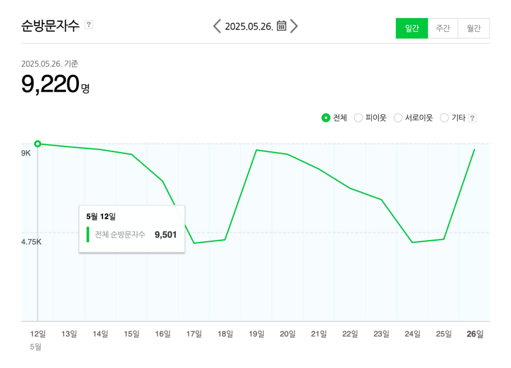The image size is (511, 368).
Task: Click the 5월 12일 tooltip box
Action: click(x=132, y=228)
